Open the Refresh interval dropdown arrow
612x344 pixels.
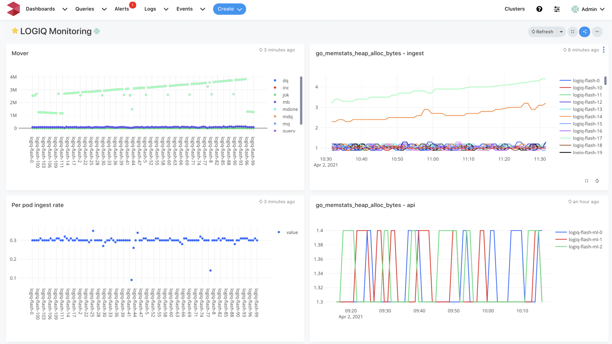pos(561,32)
